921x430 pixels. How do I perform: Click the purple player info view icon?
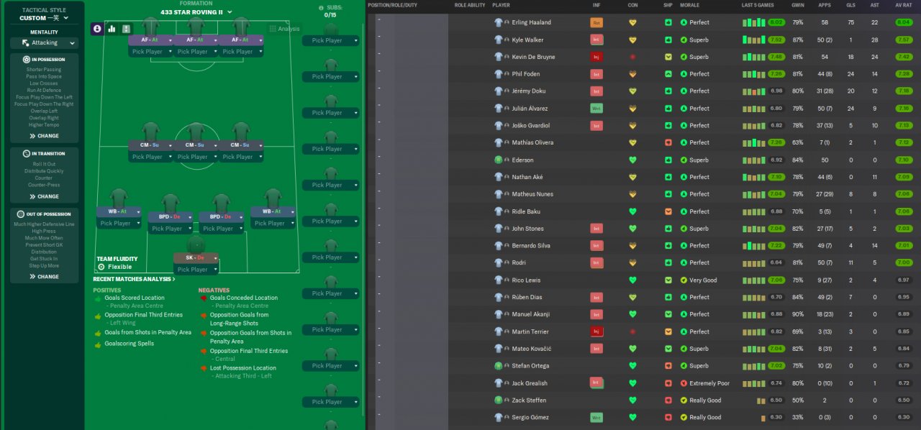[x=98, y=29]
